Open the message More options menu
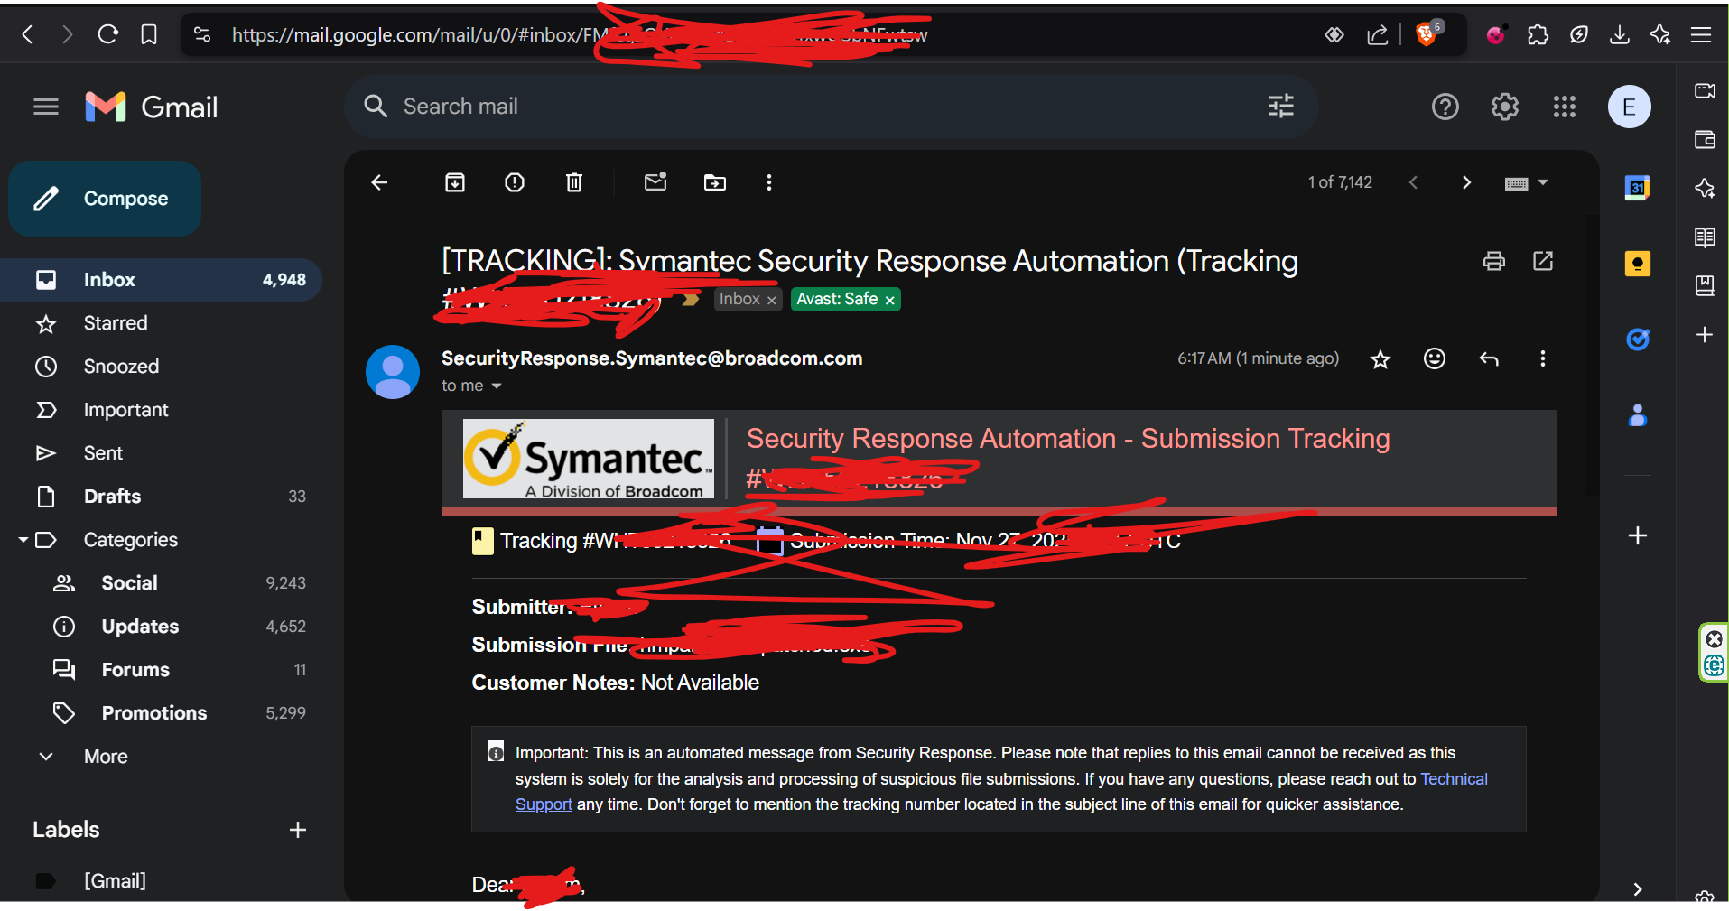This screenshot has width=1729, height=911. coord(1543,358)
